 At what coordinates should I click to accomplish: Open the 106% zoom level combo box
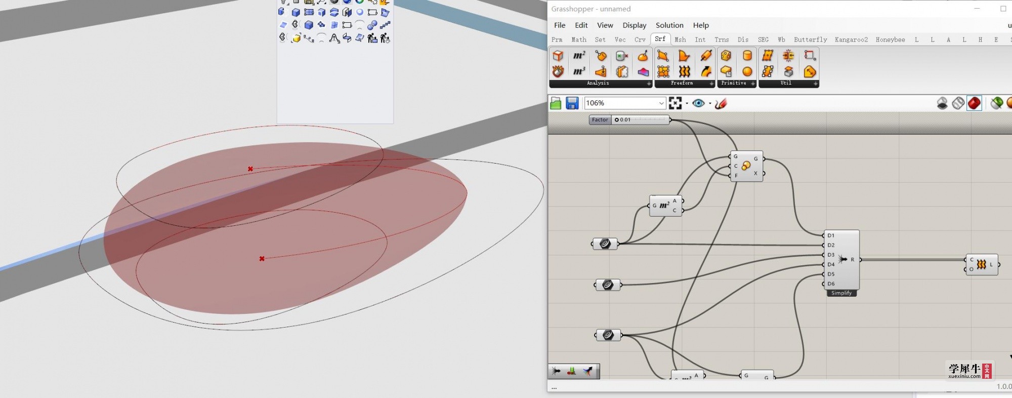[x=625, y=103]
